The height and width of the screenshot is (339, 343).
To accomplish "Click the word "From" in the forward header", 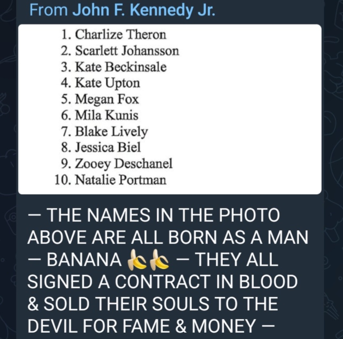I will [49, 10].
